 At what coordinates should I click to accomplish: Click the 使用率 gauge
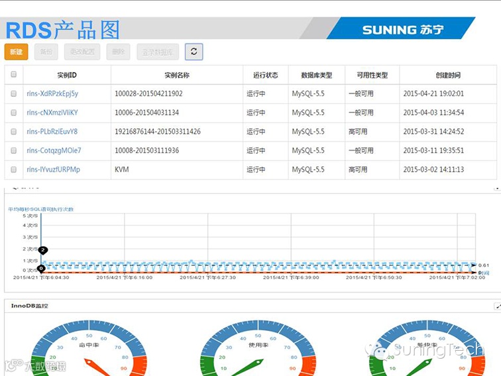tap(258, 349)
